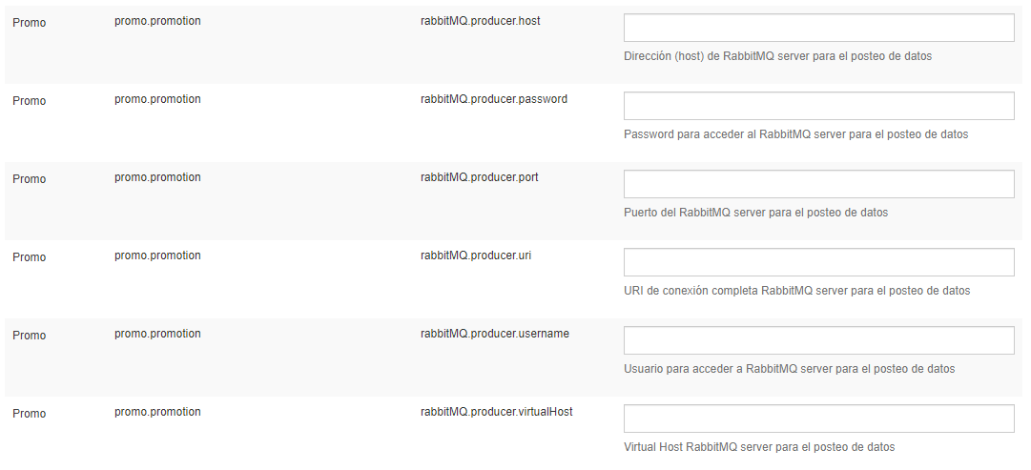
Task: Click the rabbitMQ.producer.host input field
Action: (818, 28)
